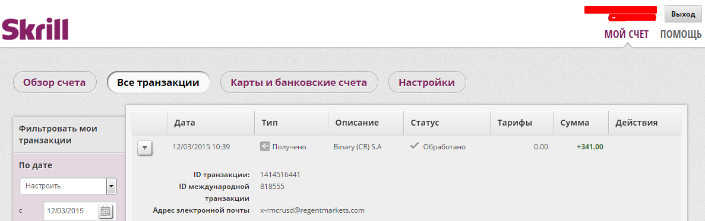
Task: Click the Статус column header
Action: point(447,123)
